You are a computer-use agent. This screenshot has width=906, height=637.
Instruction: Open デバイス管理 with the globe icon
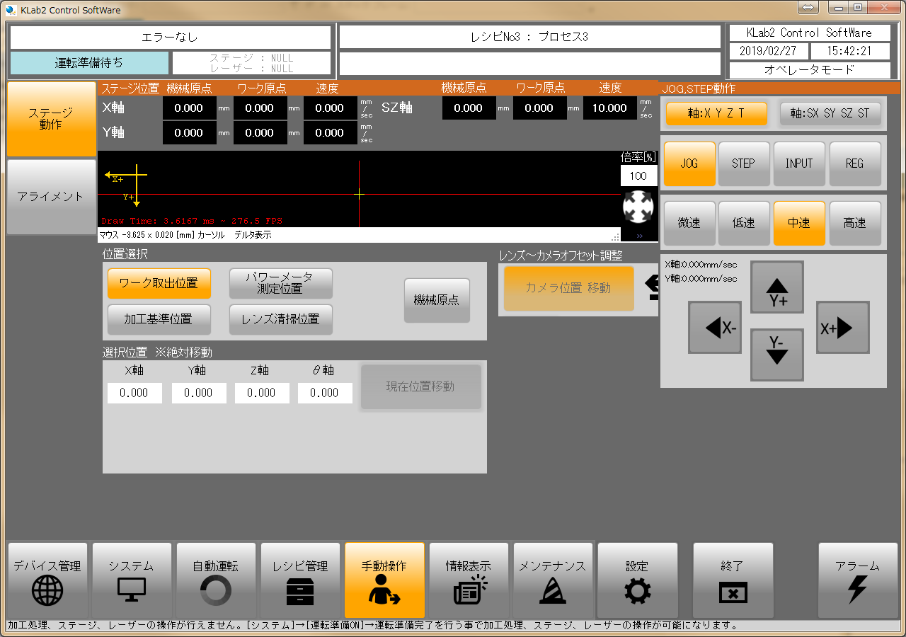click(x=47, y=580)
